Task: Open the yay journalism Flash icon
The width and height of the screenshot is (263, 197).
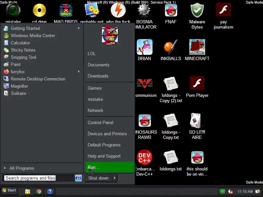Action: [x=224, y=10]
